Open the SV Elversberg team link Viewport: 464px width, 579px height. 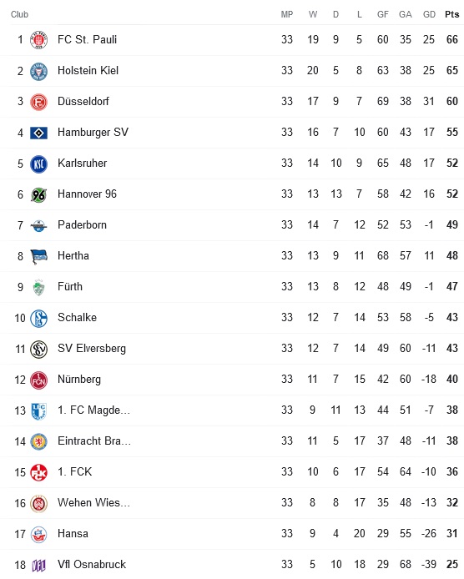click(x=92, y=348)
